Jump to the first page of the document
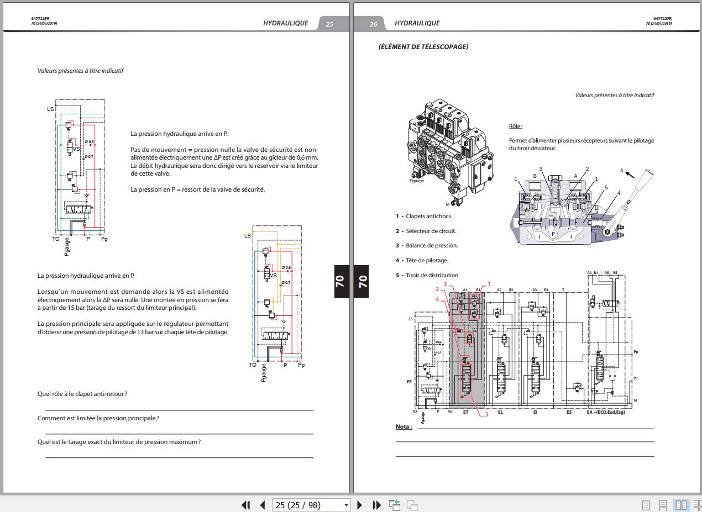The height and width of the screenshot is (512, 702). 246,505
